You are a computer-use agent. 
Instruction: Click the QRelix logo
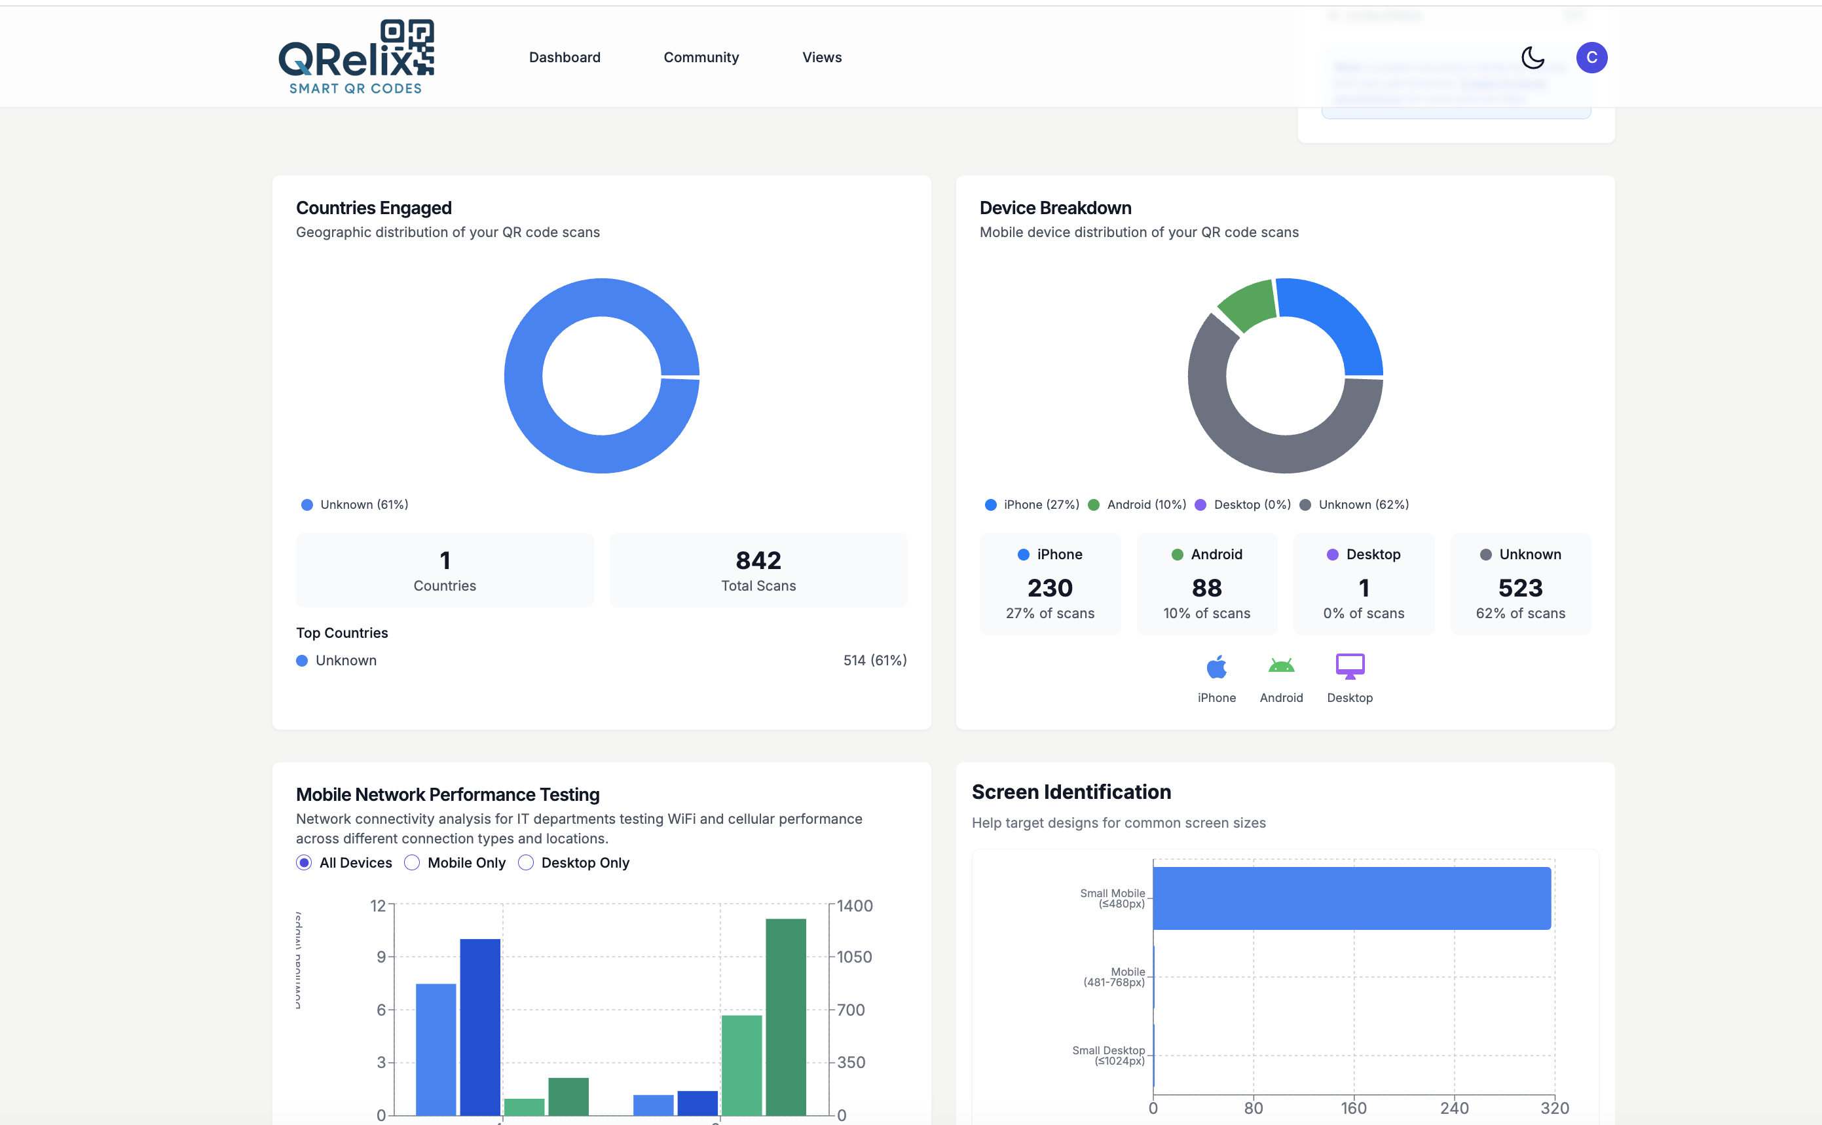point(356,57)
